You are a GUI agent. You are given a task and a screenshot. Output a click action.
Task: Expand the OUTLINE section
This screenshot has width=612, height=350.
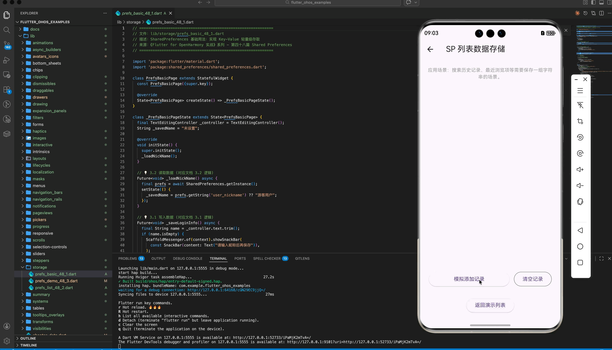tap(28, 338)
